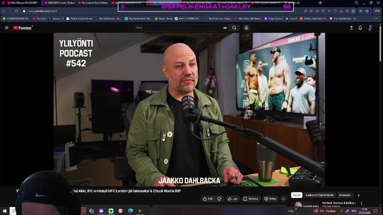Open the Windows notification center icon
The height and width of the screenshot is (215, 383).
point(376,211)
